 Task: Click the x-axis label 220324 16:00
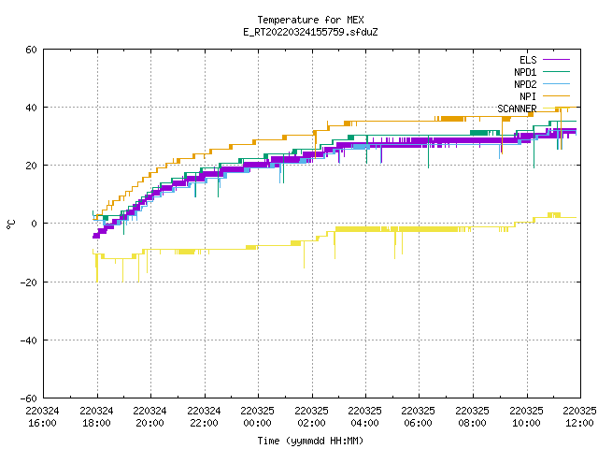tap(42, 417)
